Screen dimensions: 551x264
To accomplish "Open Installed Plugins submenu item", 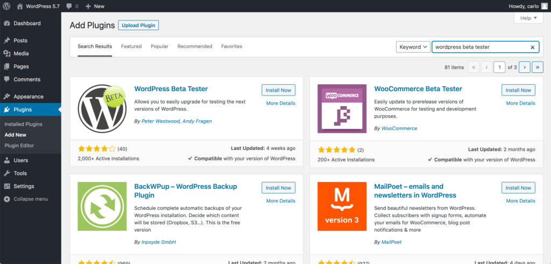I will [x=24, y=124].
